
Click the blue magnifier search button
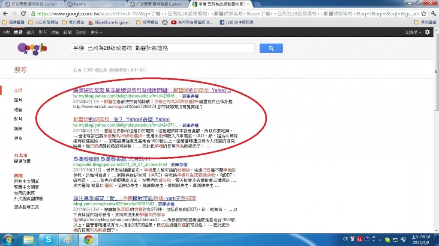(x=271, y=48)
